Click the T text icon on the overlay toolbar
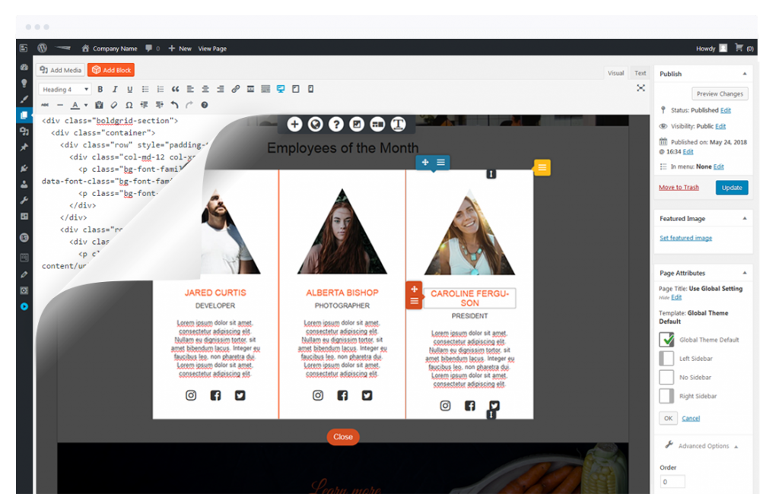 pyautogui.click(x=399, y=124)
